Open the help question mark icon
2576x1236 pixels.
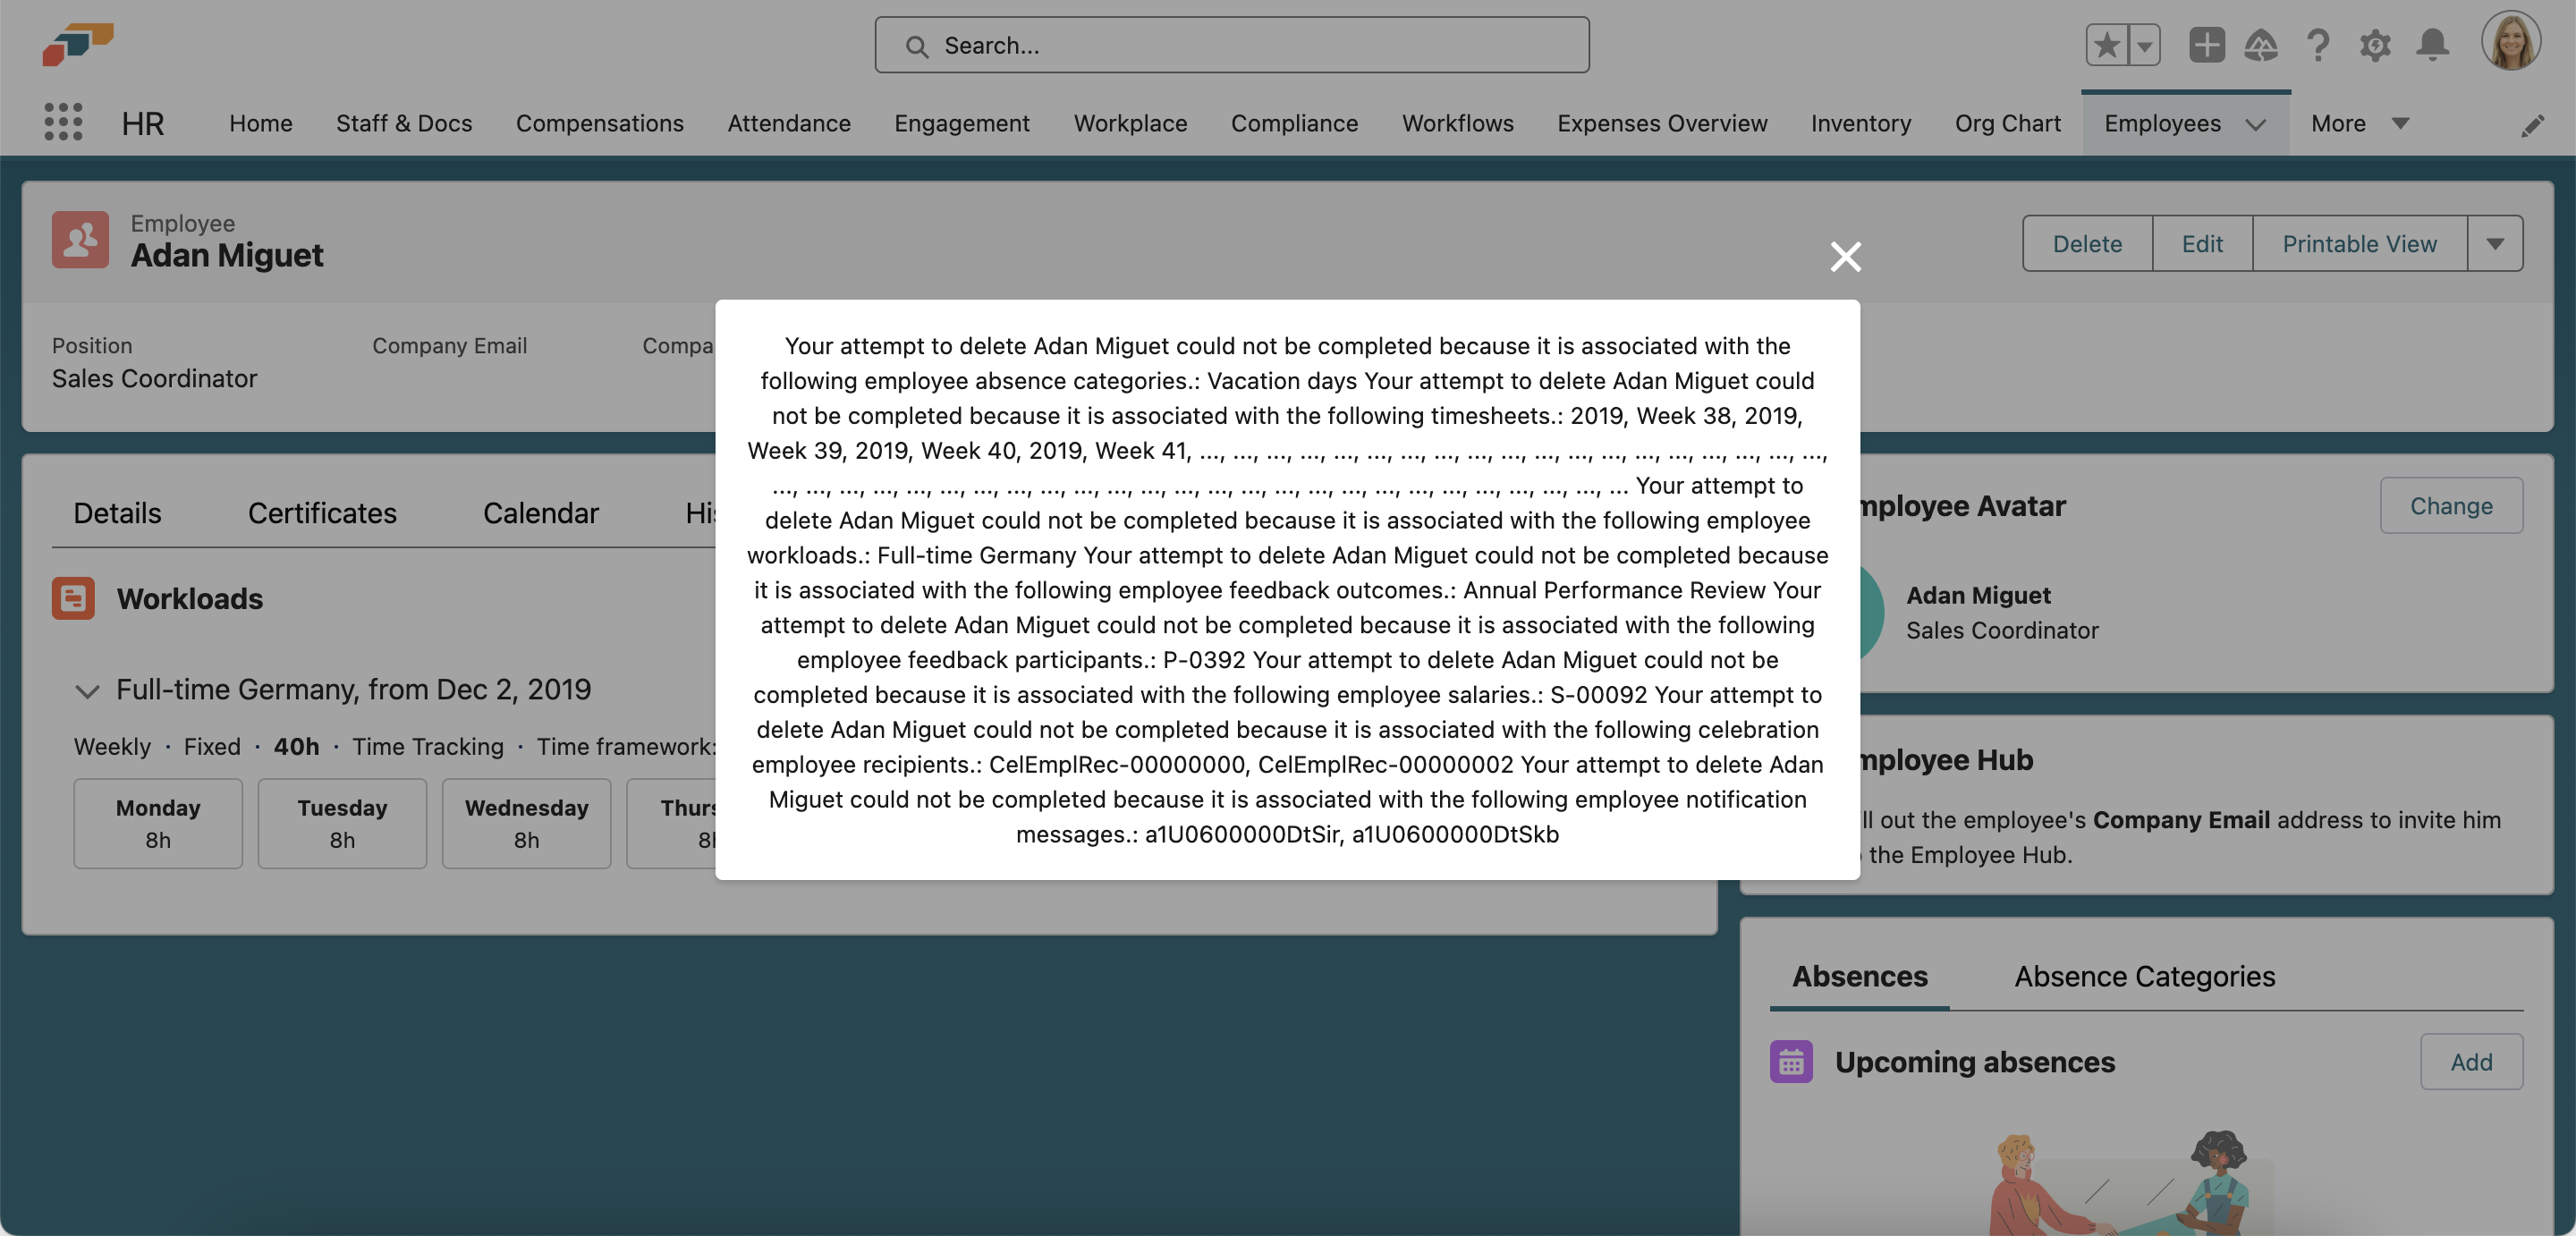coord(2318,45)
